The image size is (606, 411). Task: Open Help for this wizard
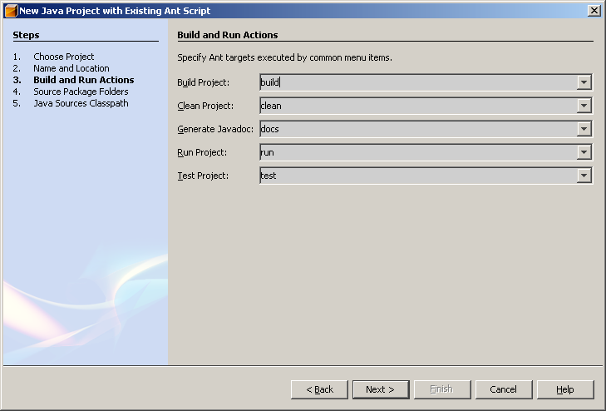point(565,389)
